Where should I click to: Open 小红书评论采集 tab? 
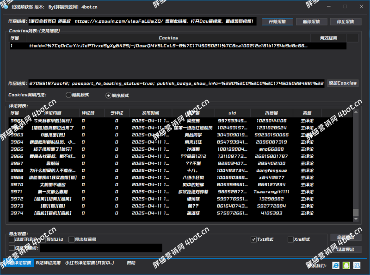[89, 263]
